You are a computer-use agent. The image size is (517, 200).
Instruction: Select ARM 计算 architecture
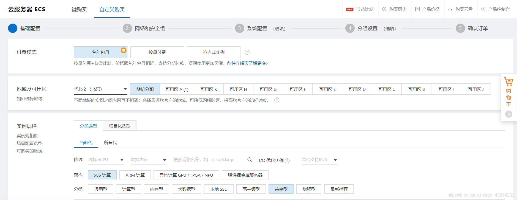(x=135, y=175)
